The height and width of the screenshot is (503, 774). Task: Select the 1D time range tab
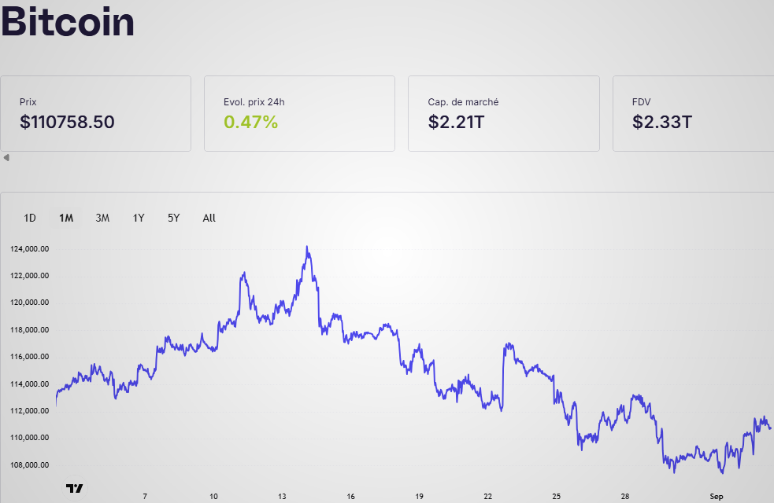30,218
